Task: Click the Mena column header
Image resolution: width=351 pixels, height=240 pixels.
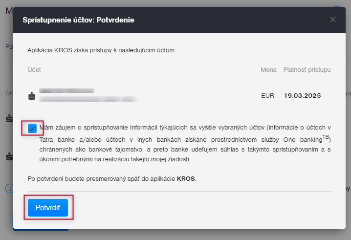Action: (x=268, y=70)
